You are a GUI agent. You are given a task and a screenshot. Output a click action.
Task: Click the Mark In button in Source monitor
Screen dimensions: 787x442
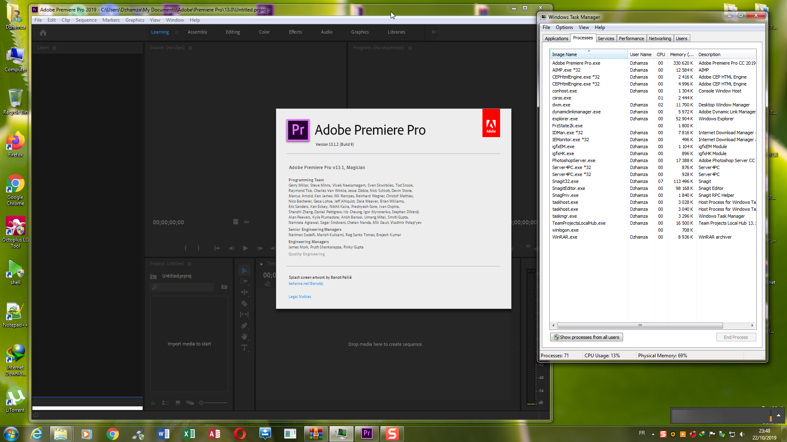click(186, 248)
